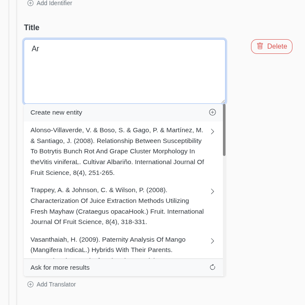Choose the Trappey Mayhaw juice extraction result
Screen dimensions: 305x305
[x=117, y=206]
